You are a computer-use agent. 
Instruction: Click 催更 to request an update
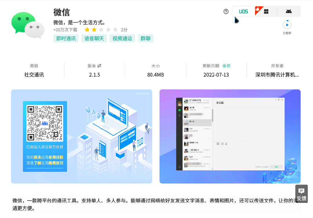click(226, 66)
